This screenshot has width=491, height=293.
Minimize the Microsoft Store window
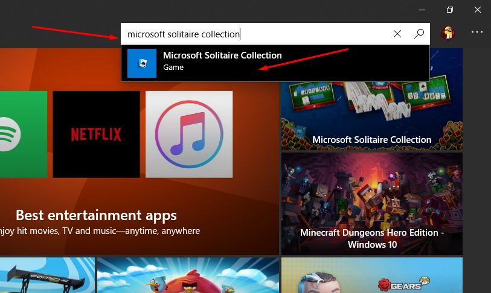tap(422, 10)
